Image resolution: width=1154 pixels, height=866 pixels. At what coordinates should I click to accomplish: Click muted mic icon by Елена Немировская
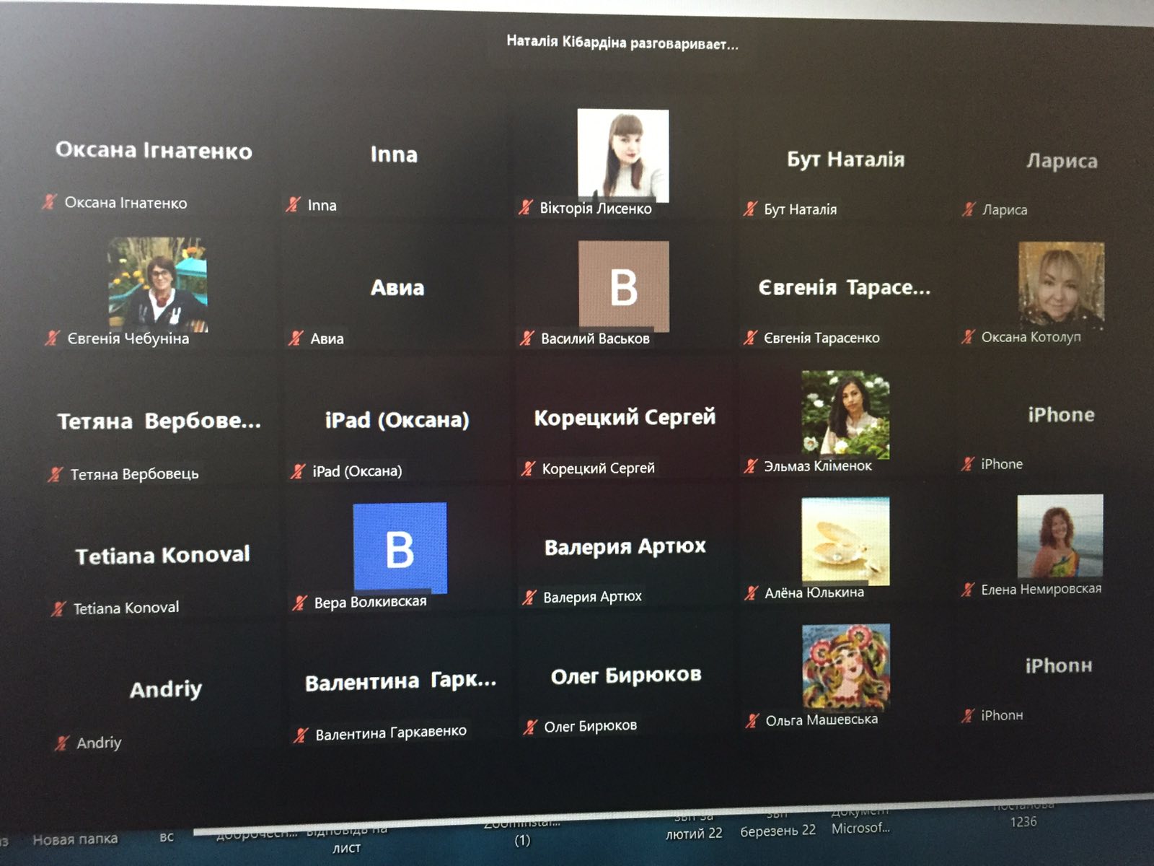tap(968, 590)
